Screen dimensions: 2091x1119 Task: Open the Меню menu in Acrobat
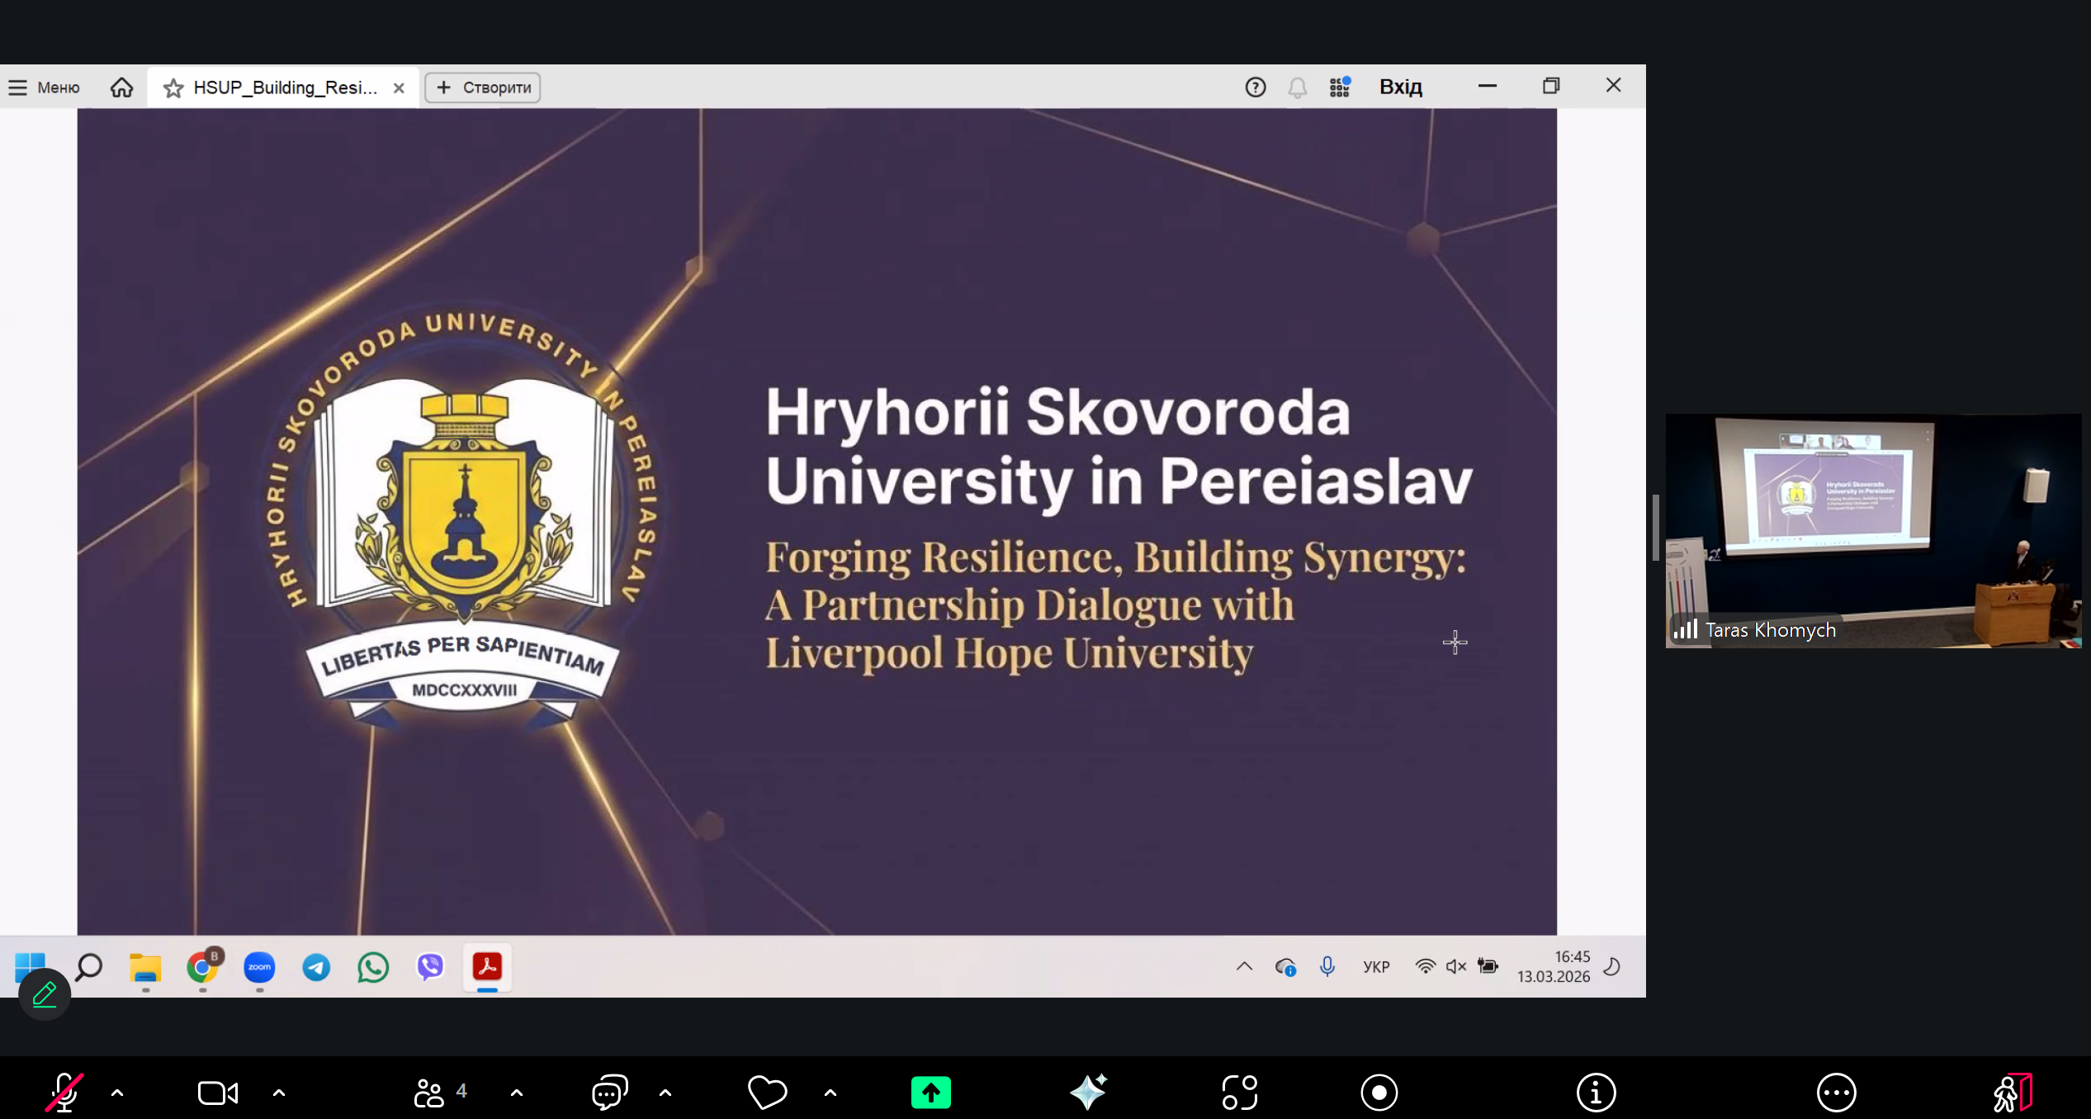click(45, 88)
